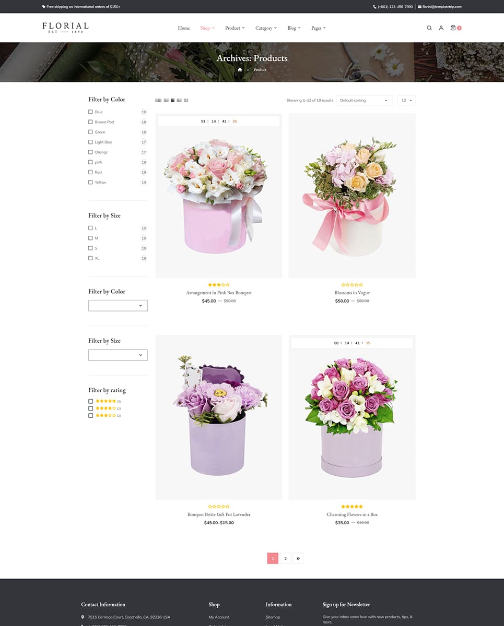This screenshot has width=504, height=626.
Task: Switch to the first grid view icon
Action: (x=158, y=100)
